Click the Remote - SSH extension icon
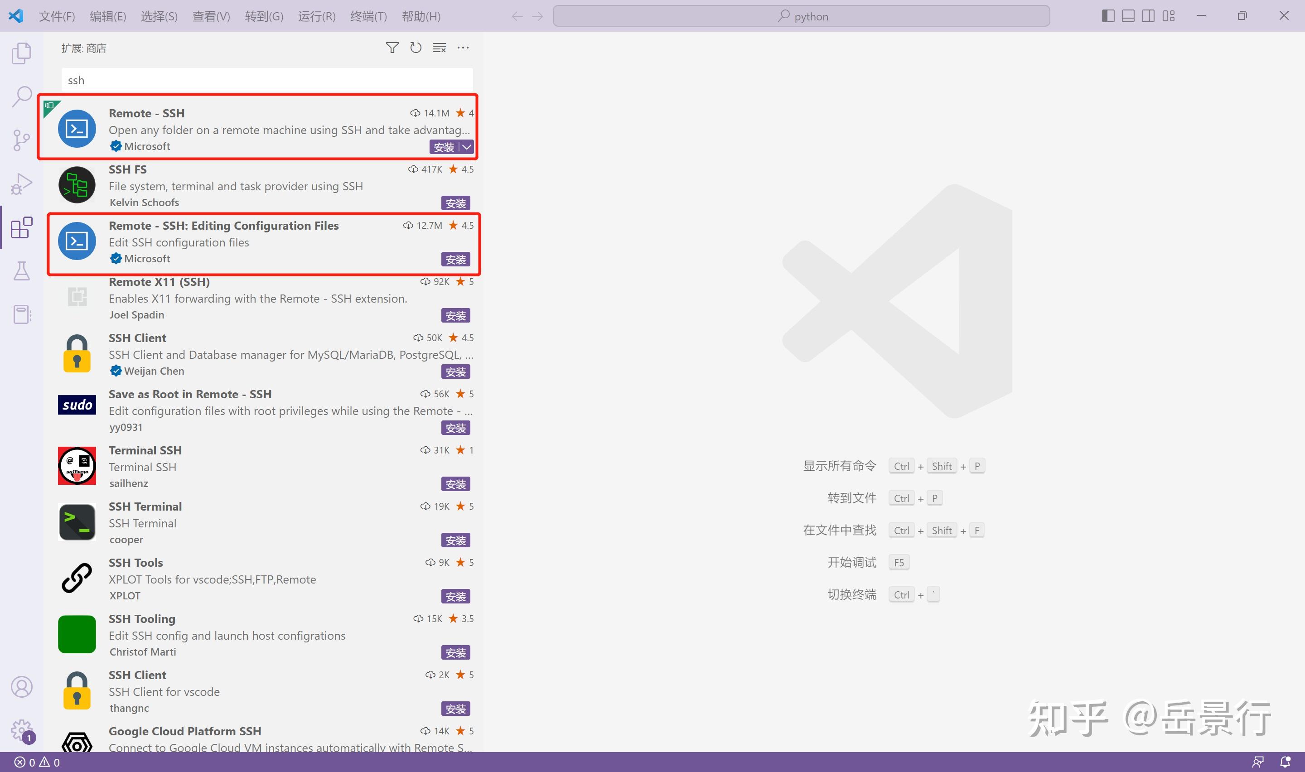The image size is (1305, 772). (77, 129)
